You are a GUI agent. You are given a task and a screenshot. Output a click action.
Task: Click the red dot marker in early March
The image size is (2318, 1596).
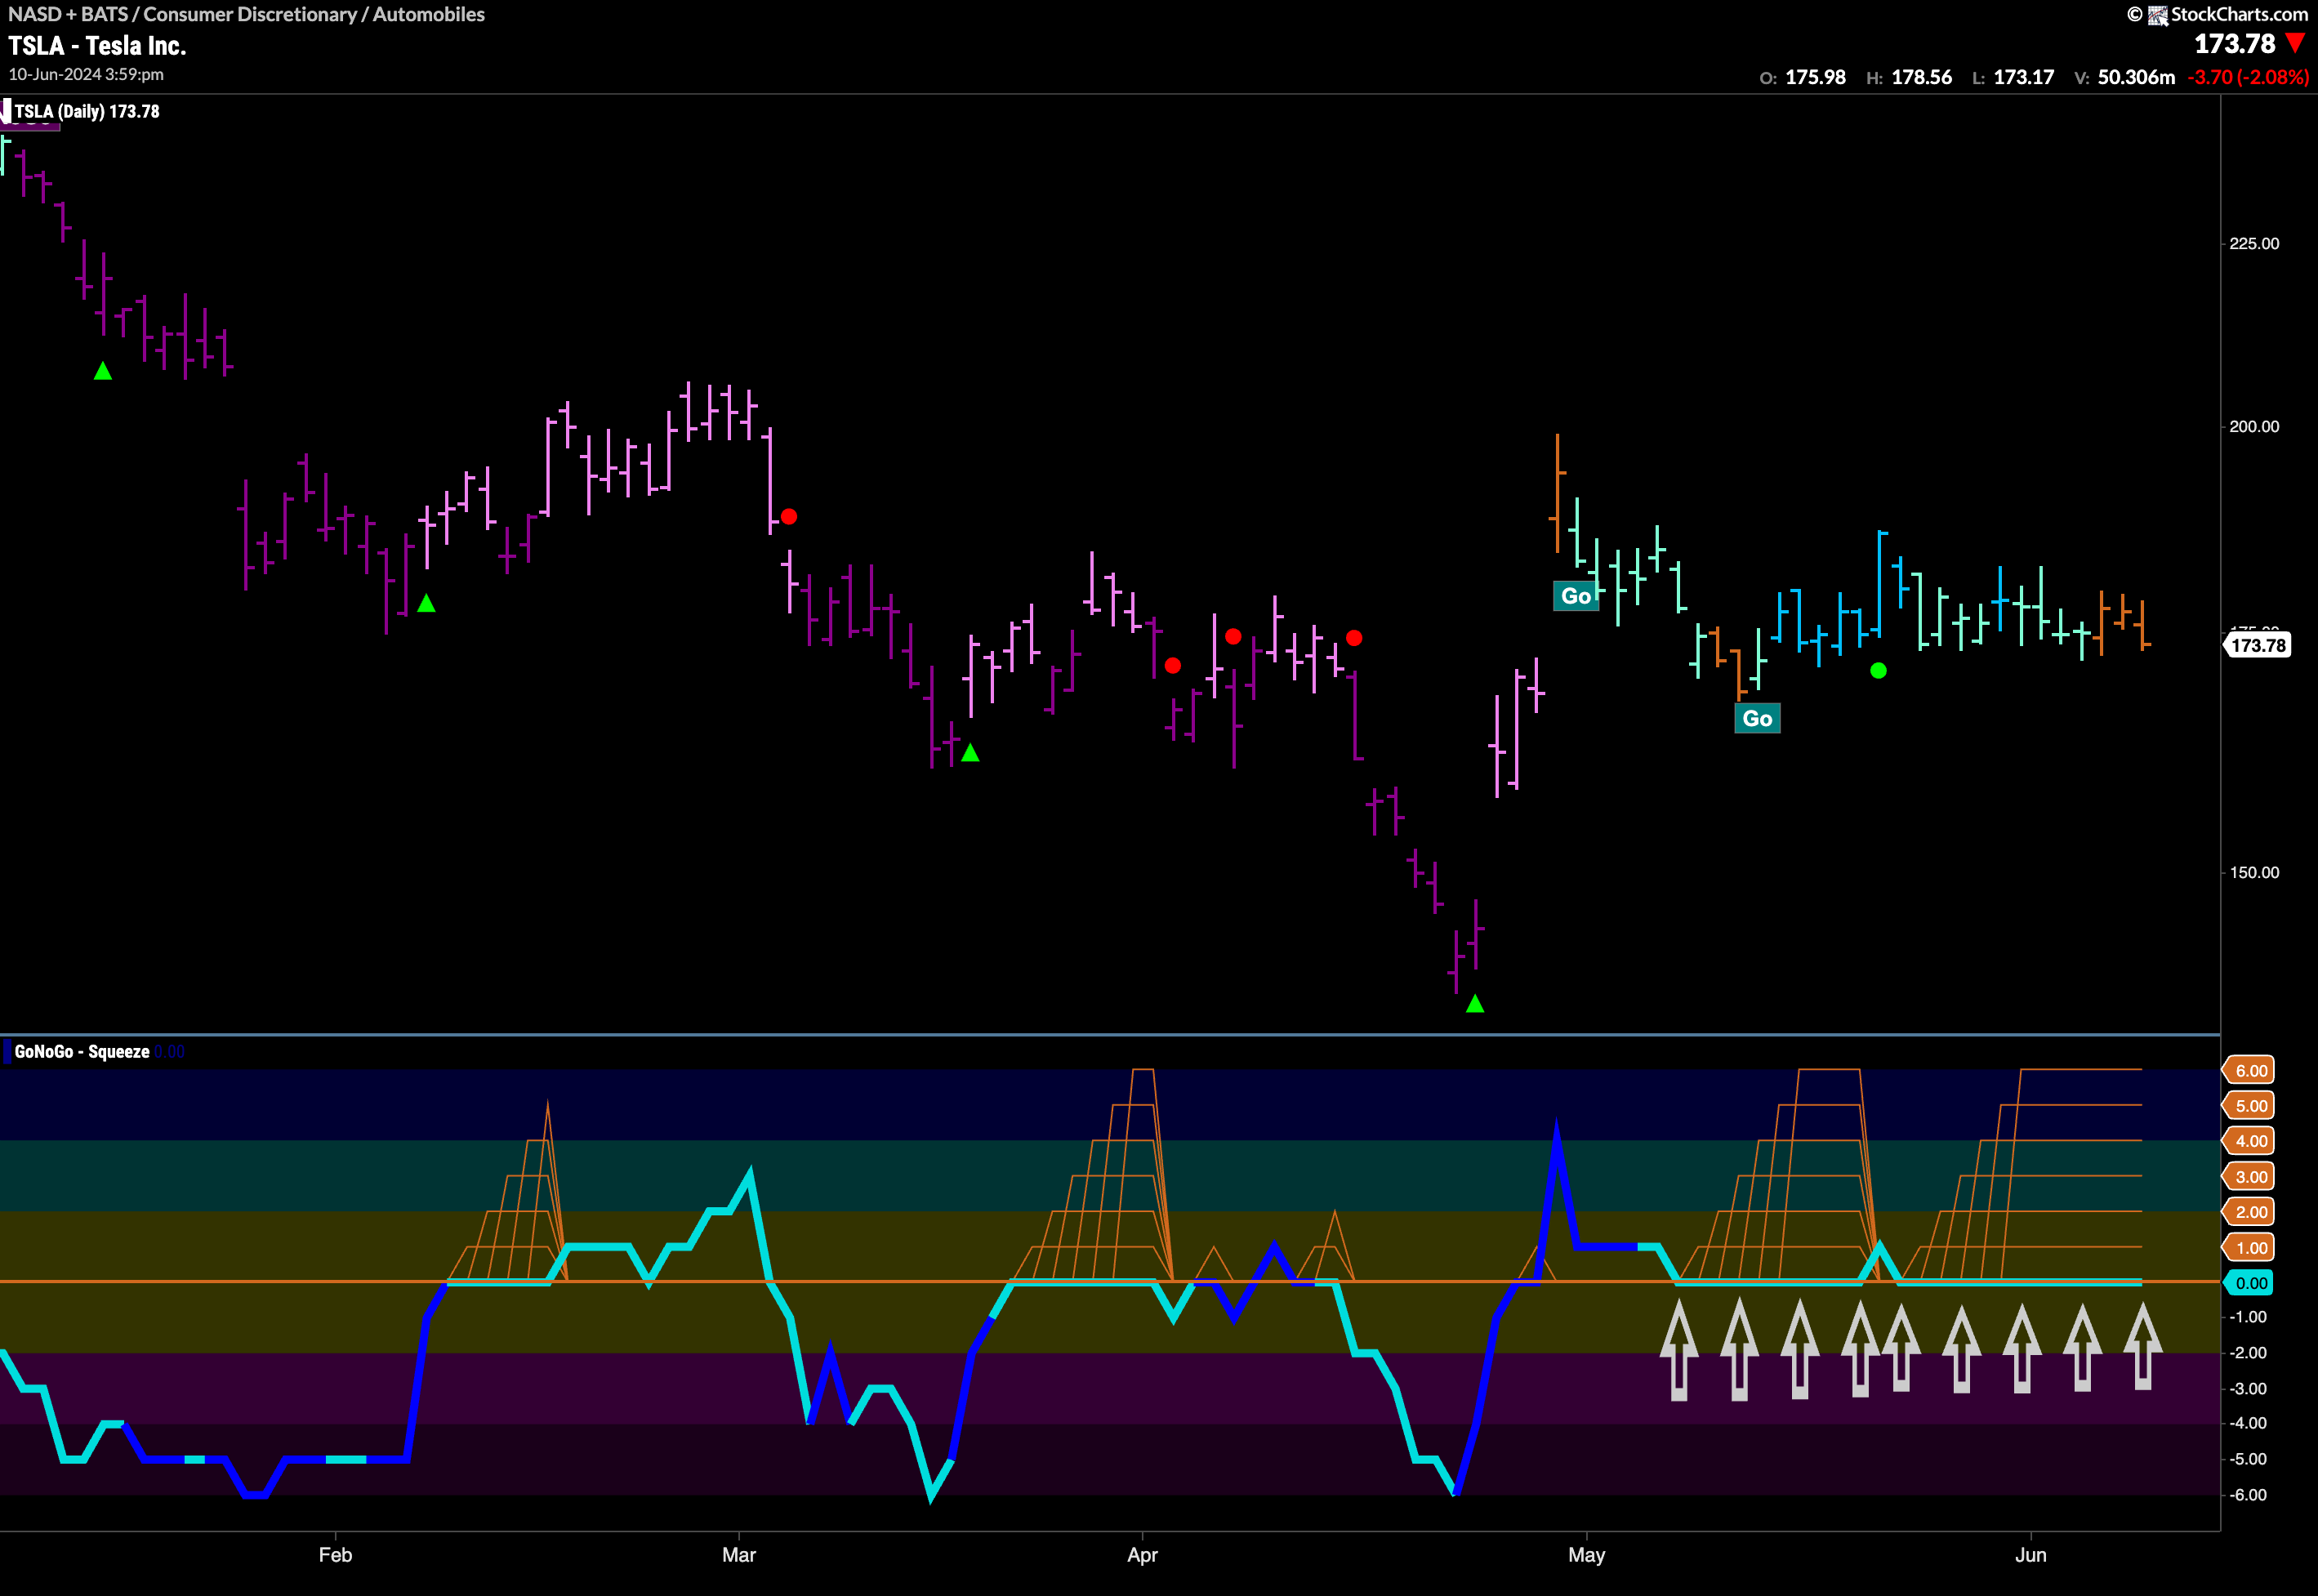[x=789, y=517]
